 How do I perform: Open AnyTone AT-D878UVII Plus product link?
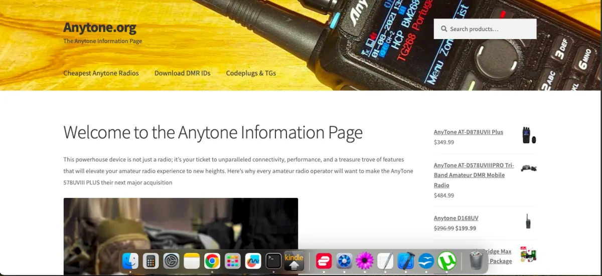click(x=469, y=132)
